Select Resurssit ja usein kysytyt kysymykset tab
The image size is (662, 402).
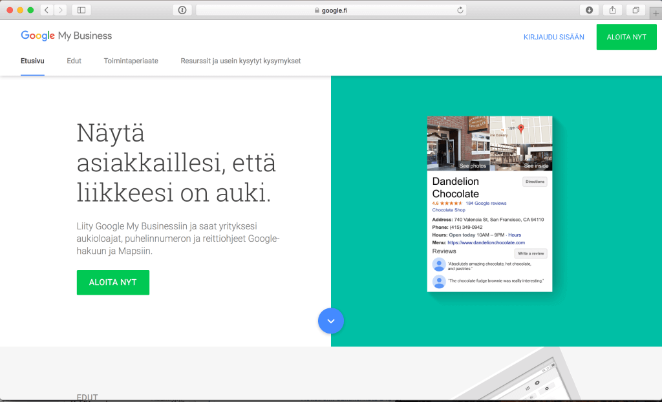[x=240, y=61]
